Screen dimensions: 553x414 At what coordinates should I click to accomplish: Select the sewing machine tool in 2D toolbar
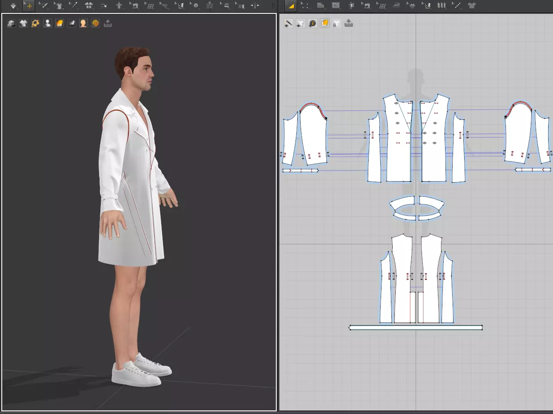click(x=366, y=6)
